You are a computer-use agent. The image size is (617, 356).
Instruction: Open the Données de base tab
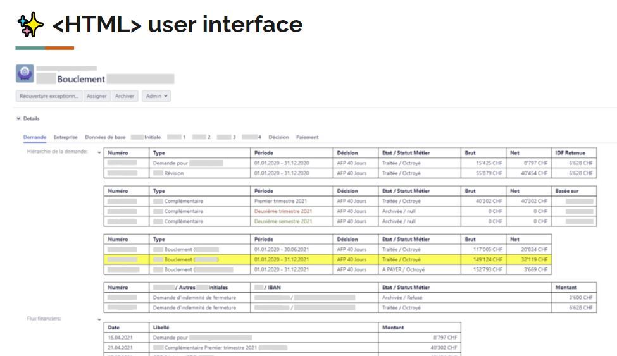click(105, 137)
